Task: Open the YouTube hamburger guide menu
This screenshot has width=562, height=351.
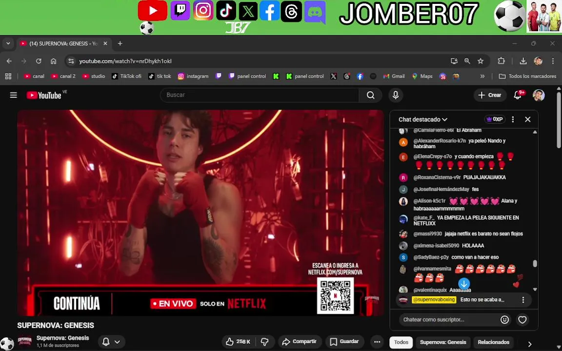Action: click(x=13, y=95)
